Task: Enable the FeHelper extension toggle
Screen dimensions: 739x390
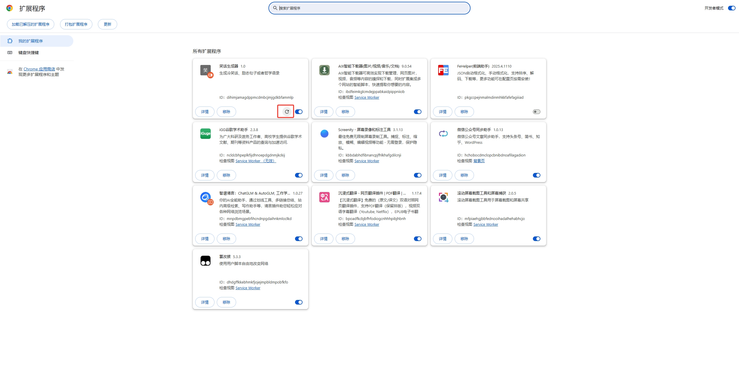Action: pos(536,112)
